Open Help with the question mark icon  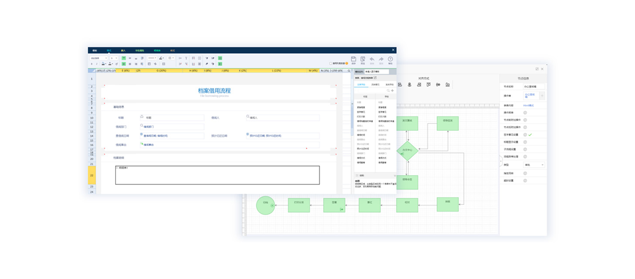pos(390,59)
